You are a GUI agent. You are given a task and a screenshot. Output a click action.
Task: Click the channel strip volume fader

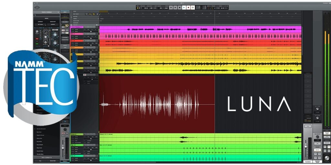63,147
